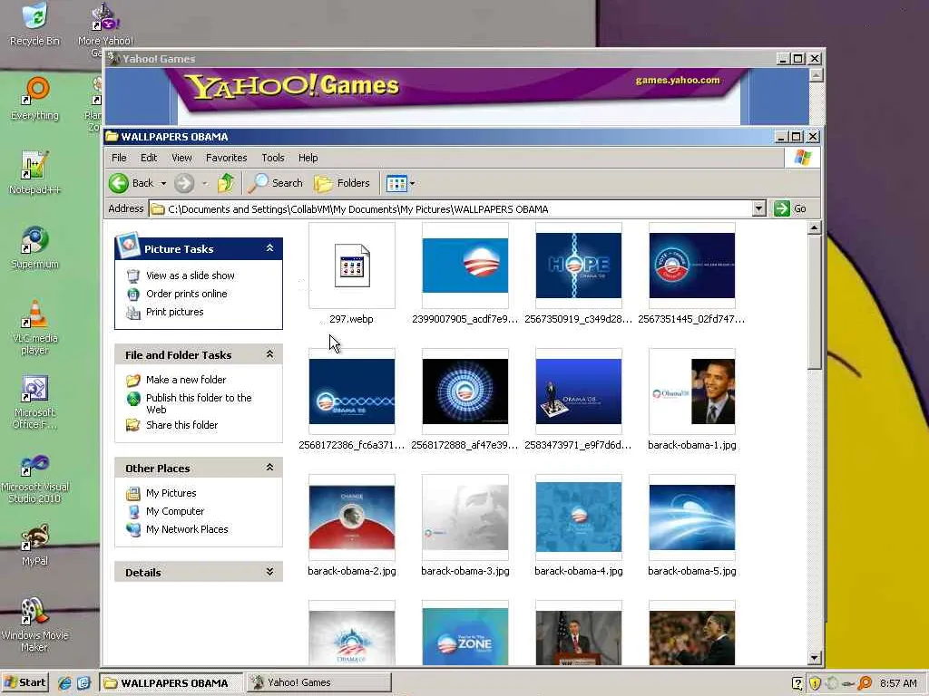Select the ZONE wallpaper thumbnail
The width and height of the screenshot is (929, 696).
pyautogui.click(x=465, y=634)
